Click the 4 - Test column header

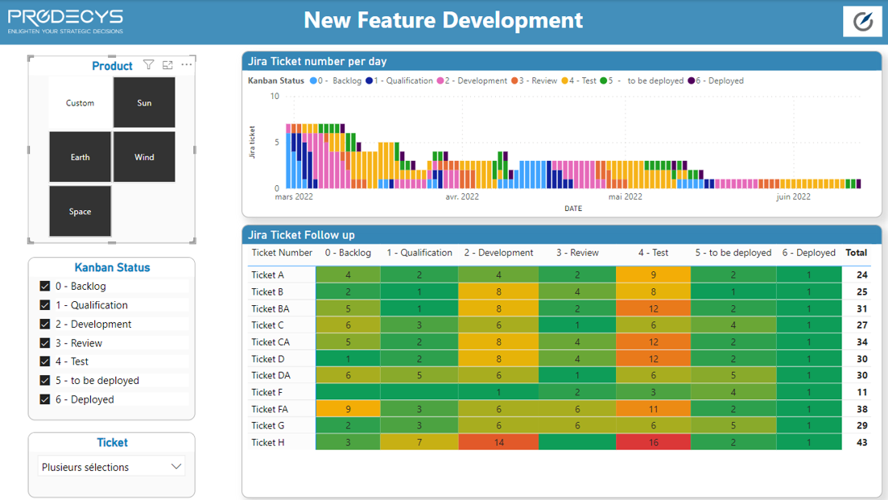tap(653, 253)
